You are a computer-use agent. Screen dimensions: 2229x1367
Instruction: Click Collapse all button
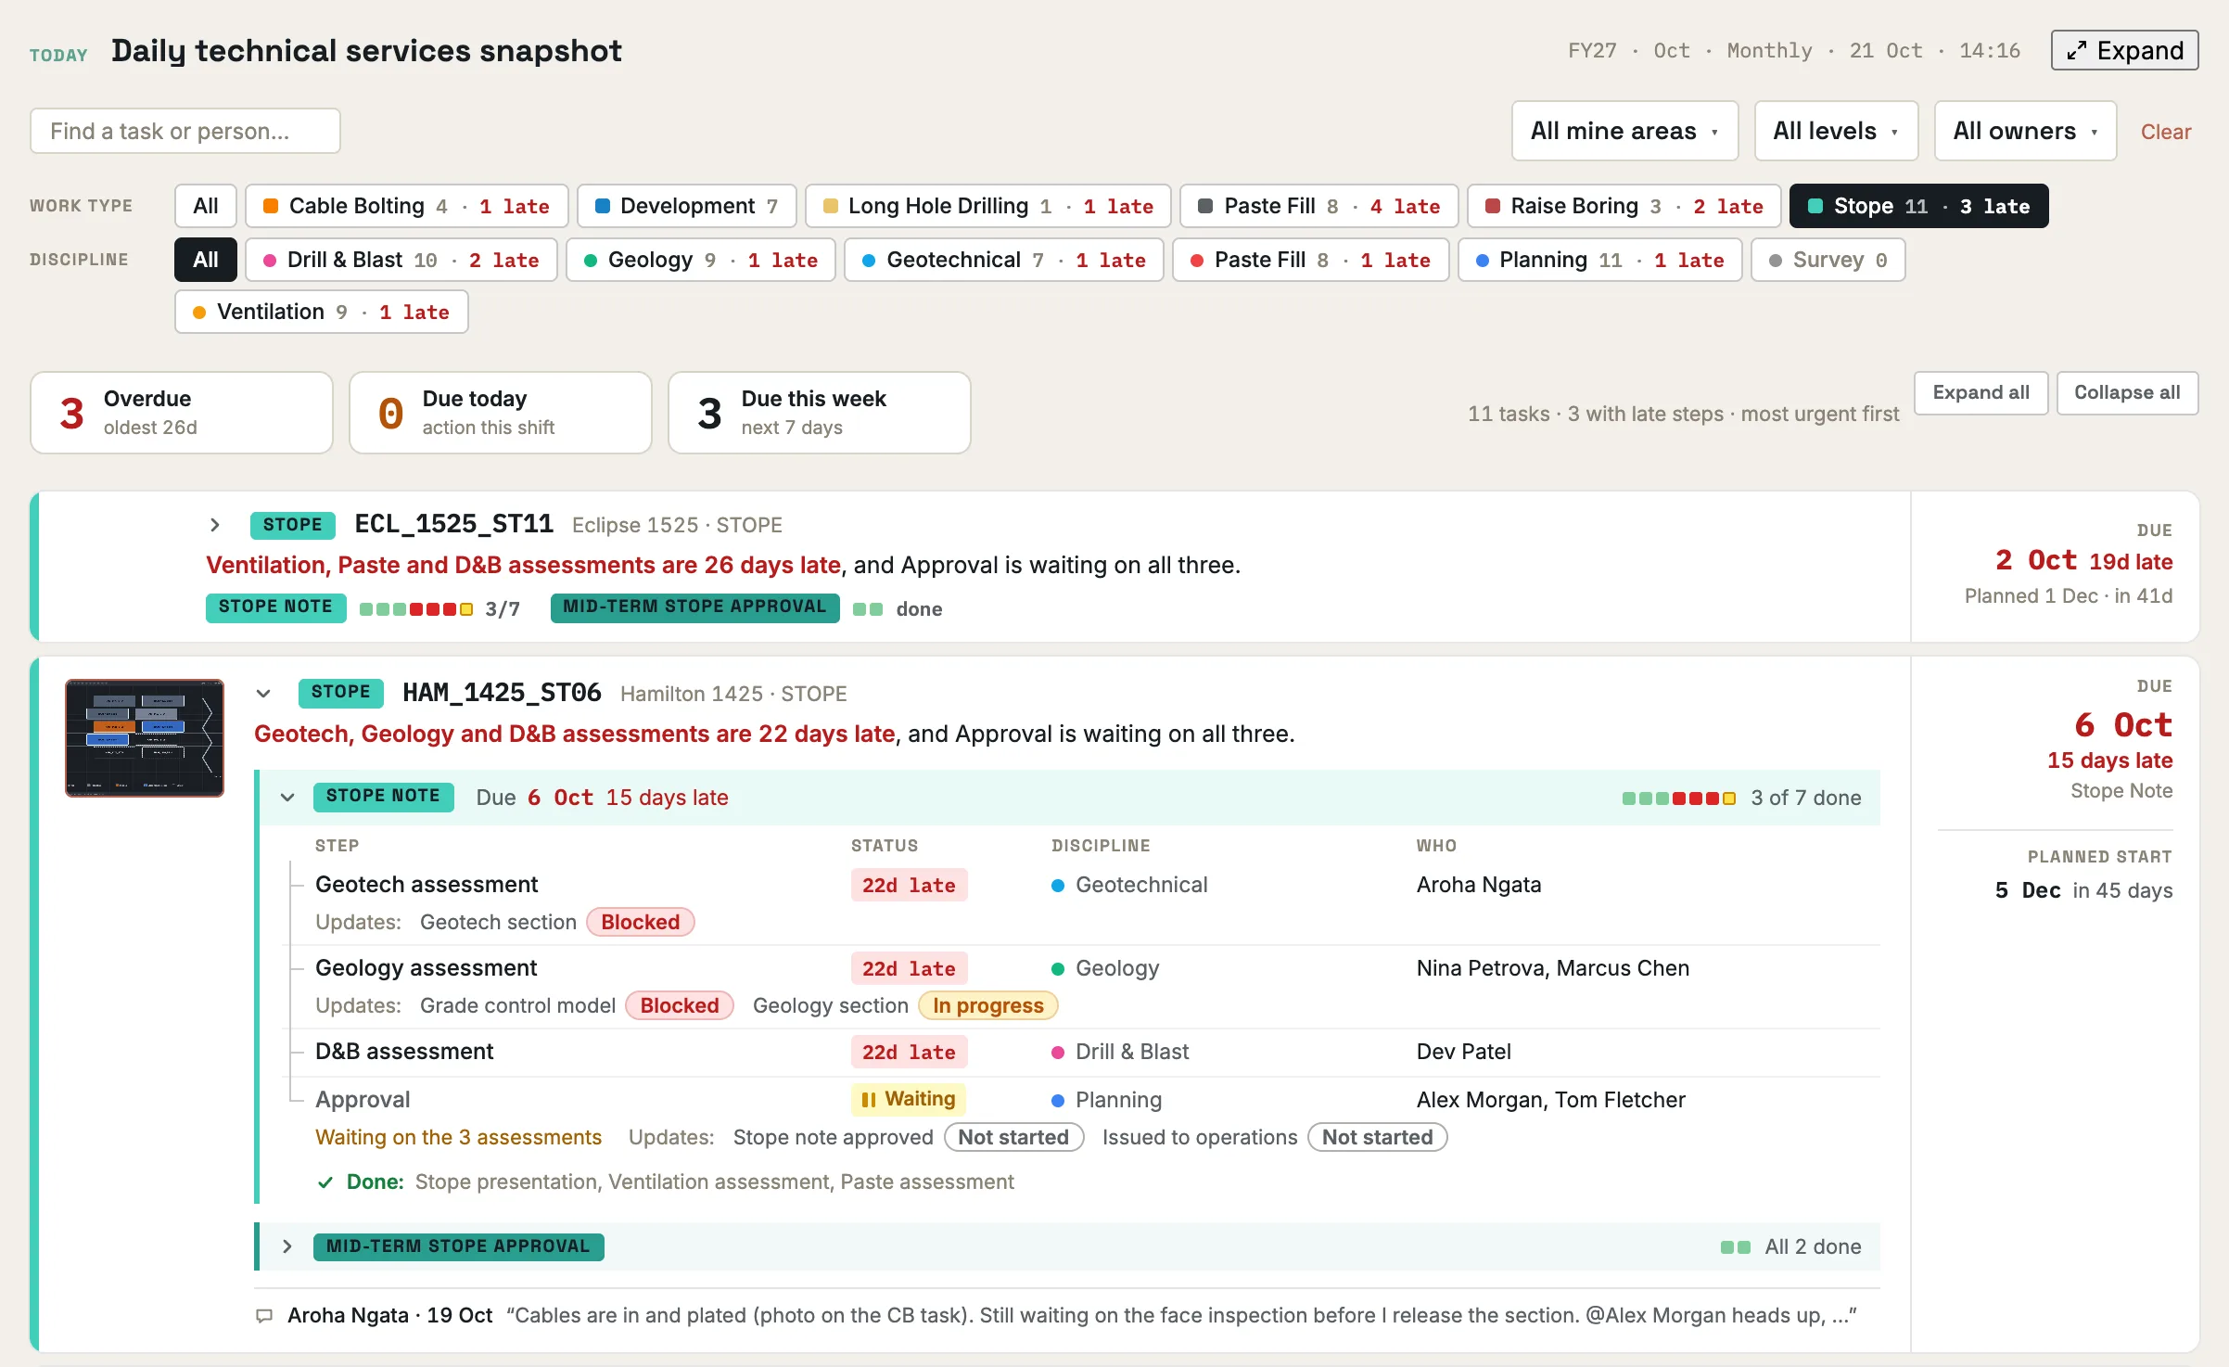[2127, 392]
